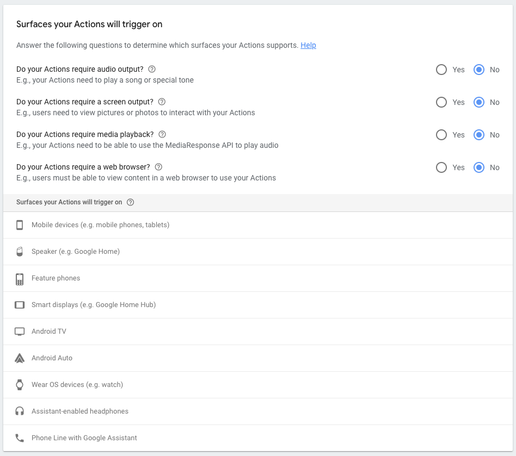Click the Android Auto icon
This screenshot has width=516, height=456.
[x=20, y=358]
